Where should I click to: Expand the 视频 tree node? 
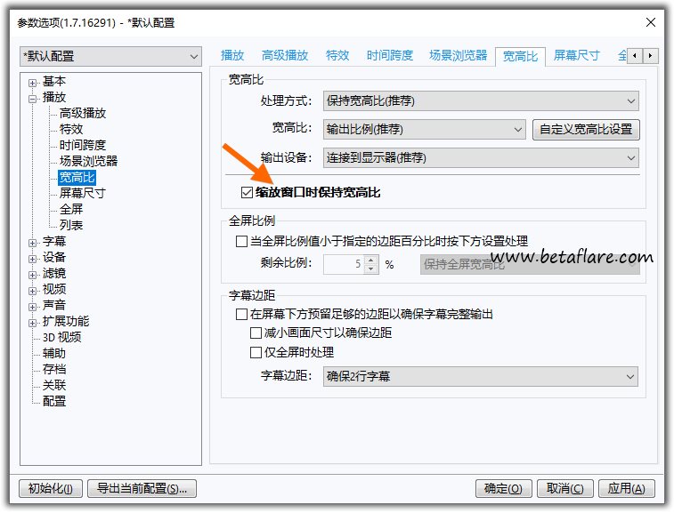33,290
